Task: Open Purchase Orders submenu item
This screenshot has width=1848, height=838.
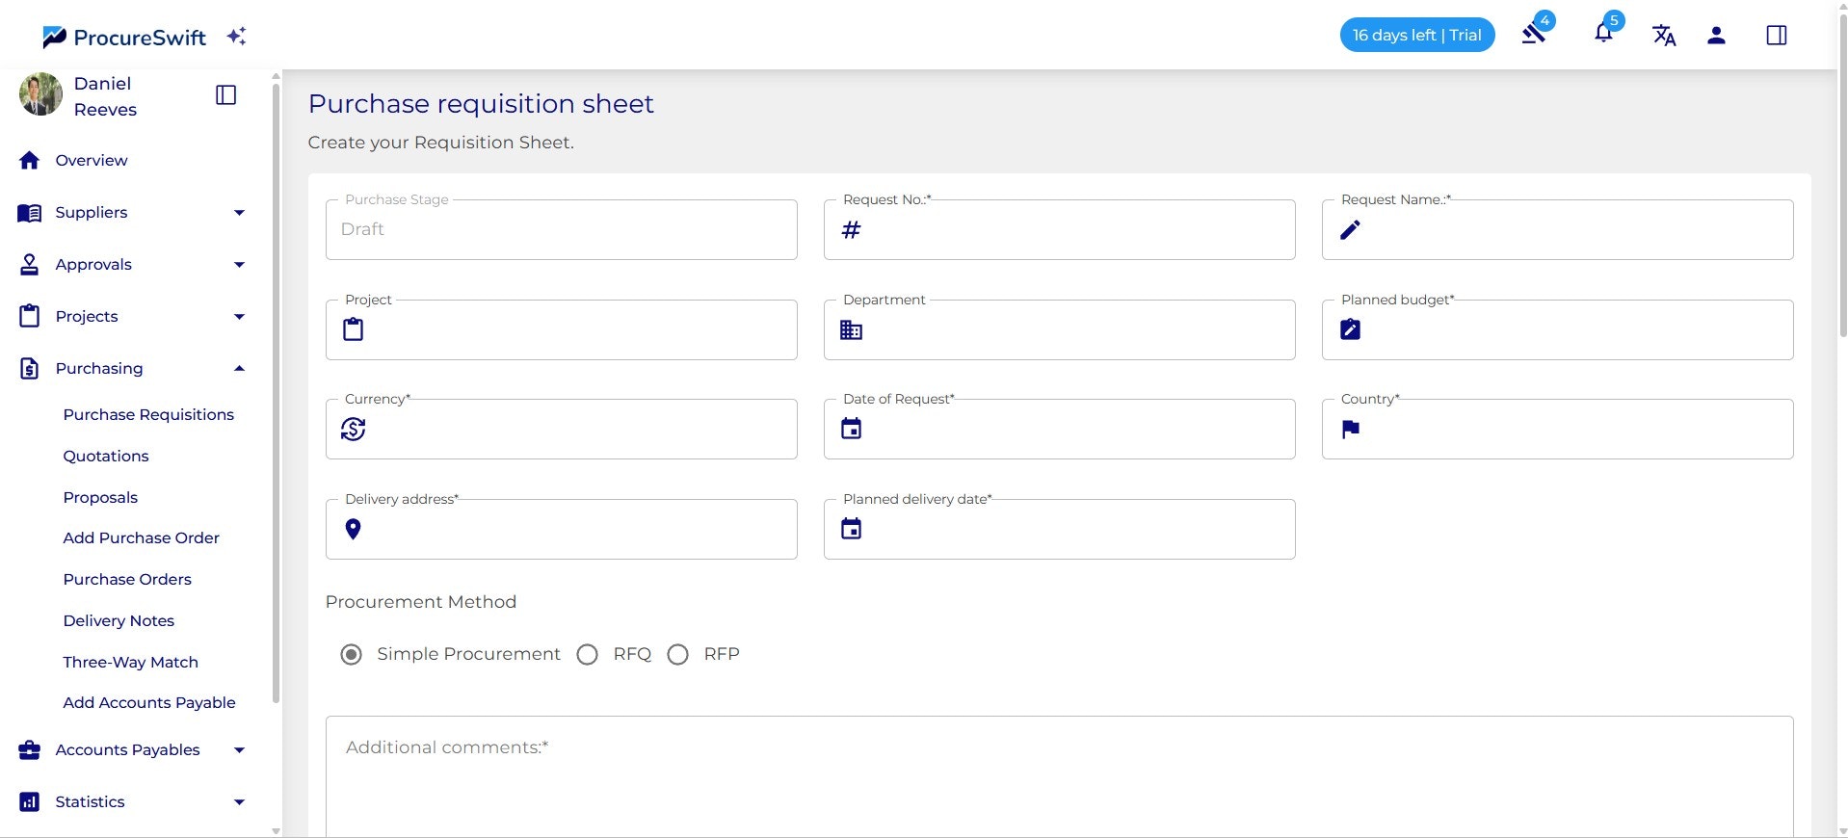Action: (x=127, y=579)
